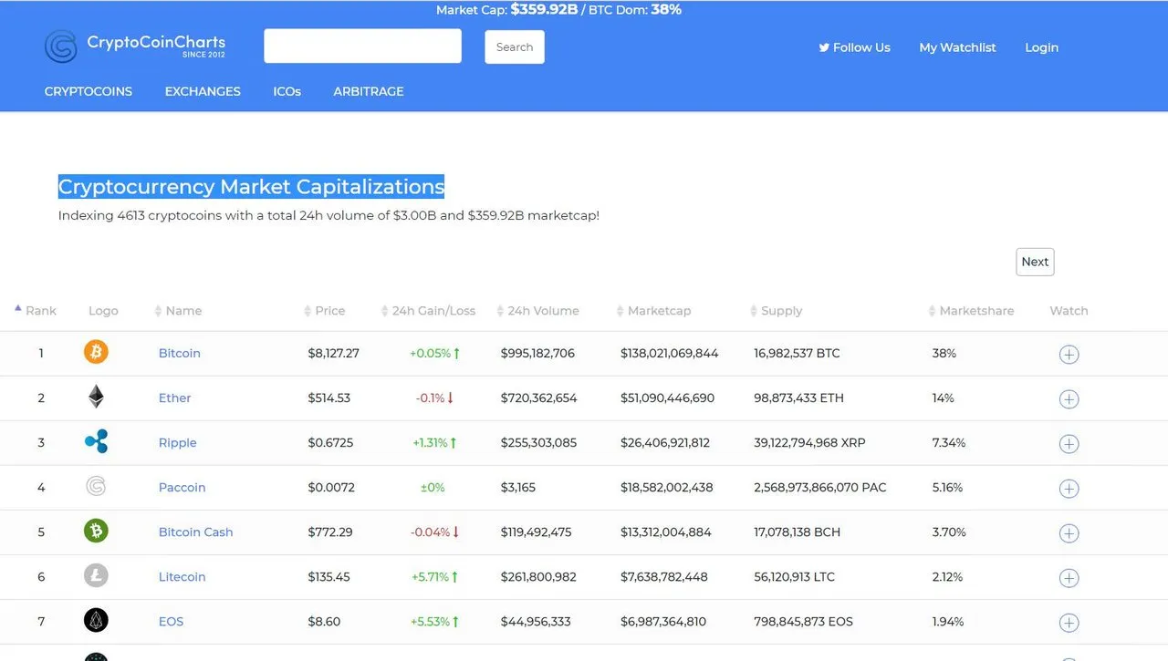Sort table by Marketcap column
1168x661 pixels.
tap(654, 311)
